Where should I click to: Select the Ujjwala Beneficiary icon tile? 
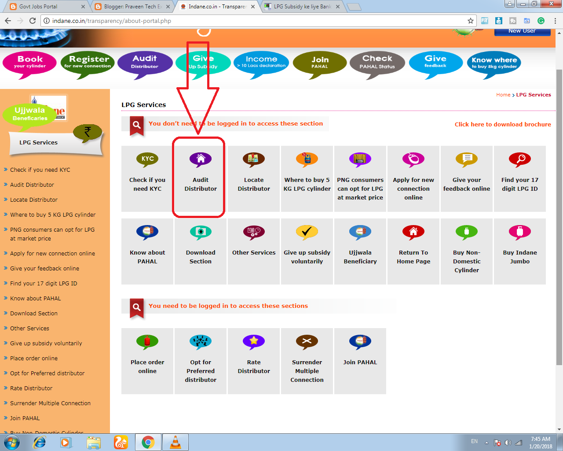[x=360, y=232]
